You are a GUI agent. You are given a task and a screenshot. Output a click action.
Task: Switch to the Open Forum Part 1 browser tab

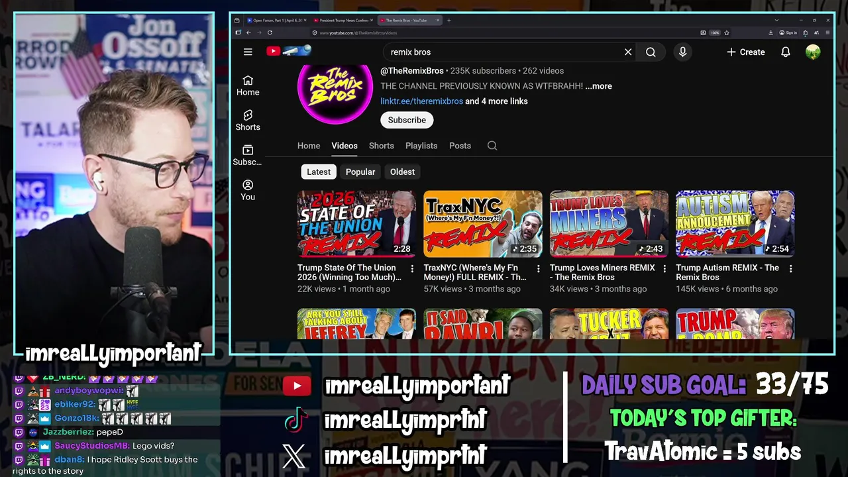pos(276,21)
